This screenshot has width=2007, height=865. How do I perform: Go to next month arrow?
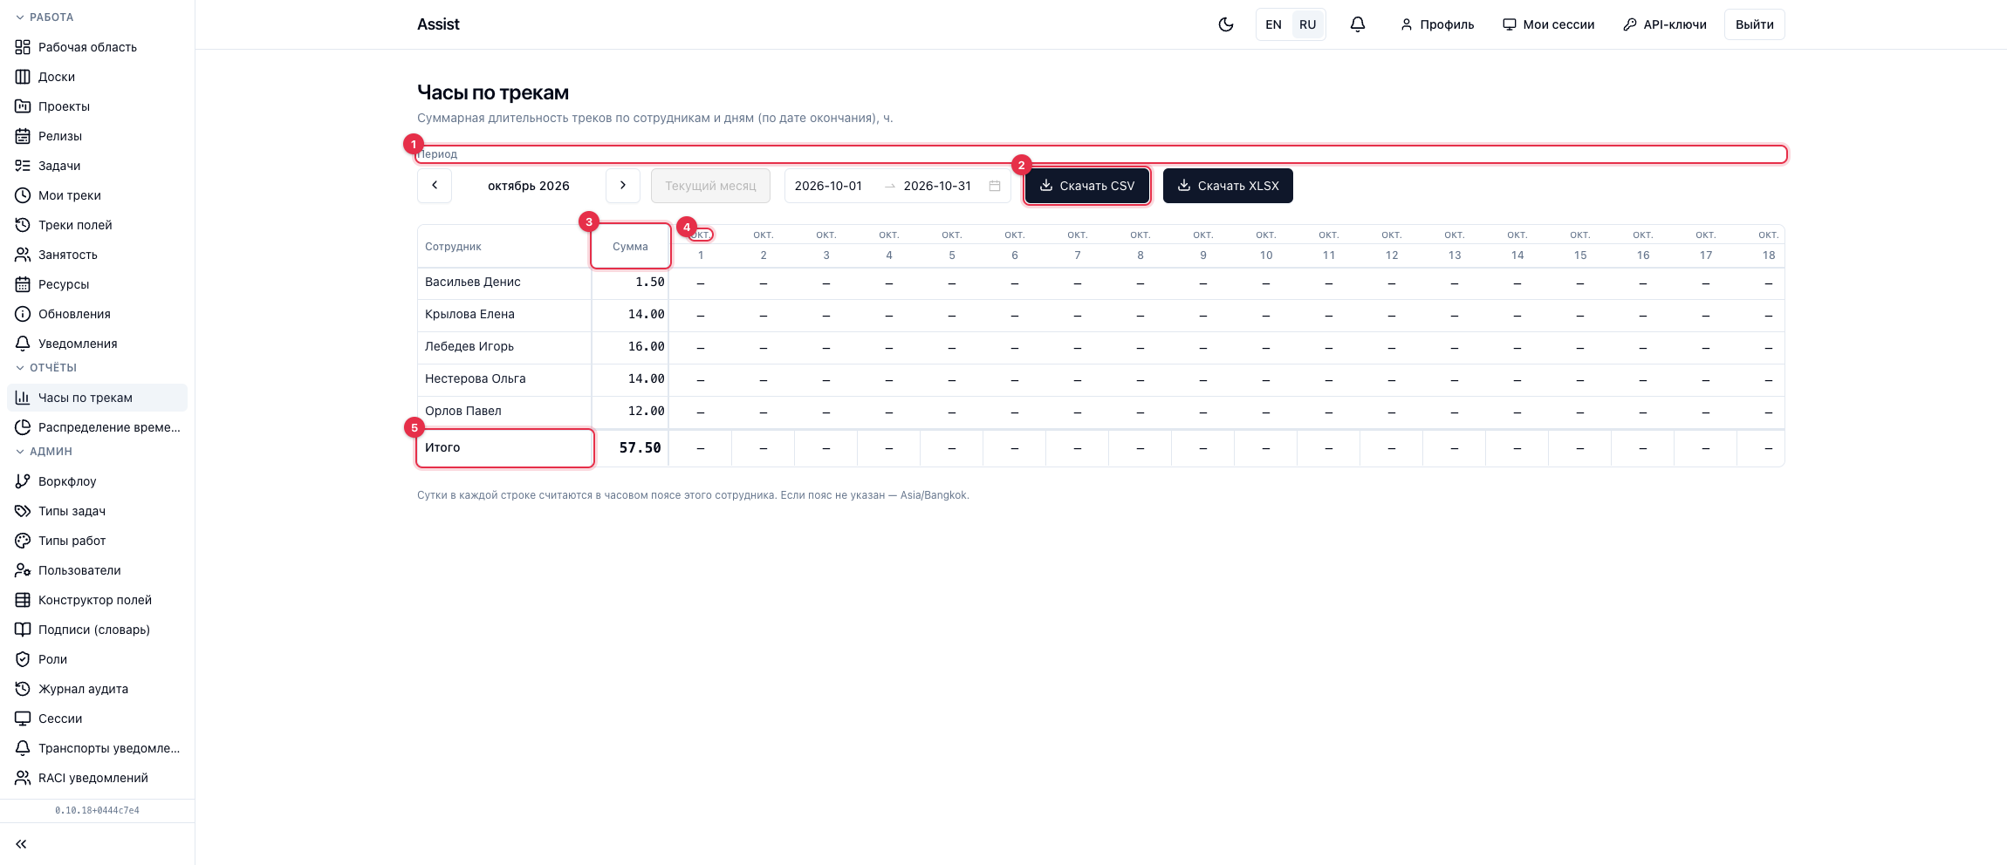623,186
